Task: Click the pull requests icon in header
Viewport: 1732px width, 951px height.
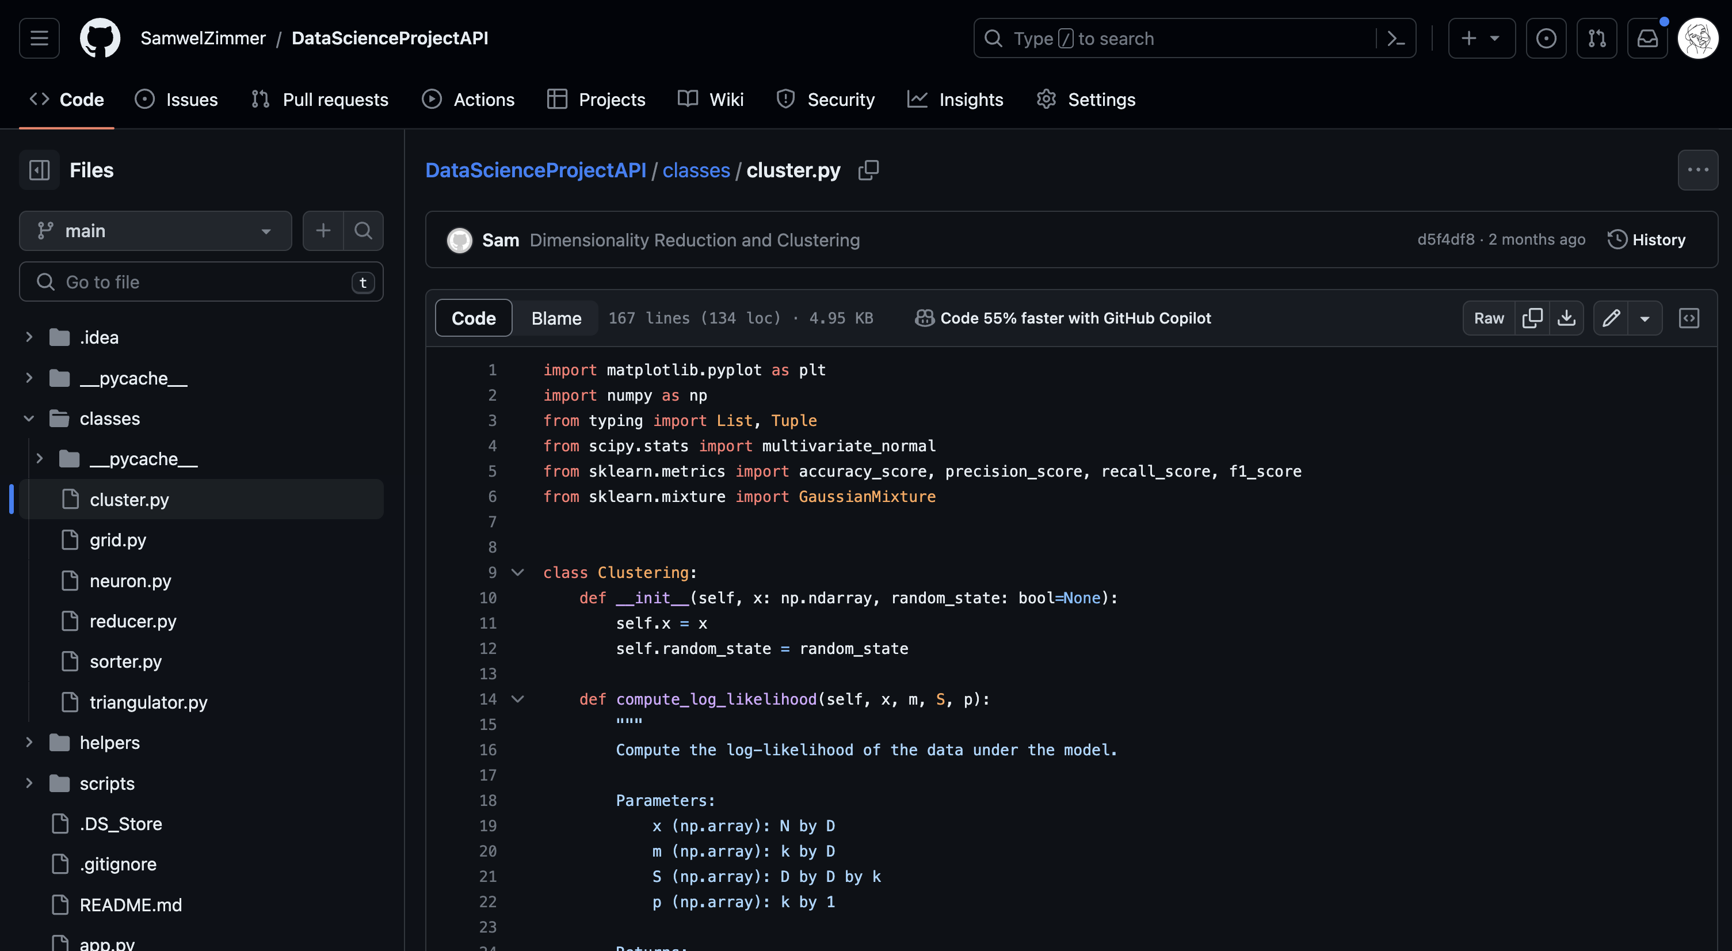Action: coord(1597,39)
